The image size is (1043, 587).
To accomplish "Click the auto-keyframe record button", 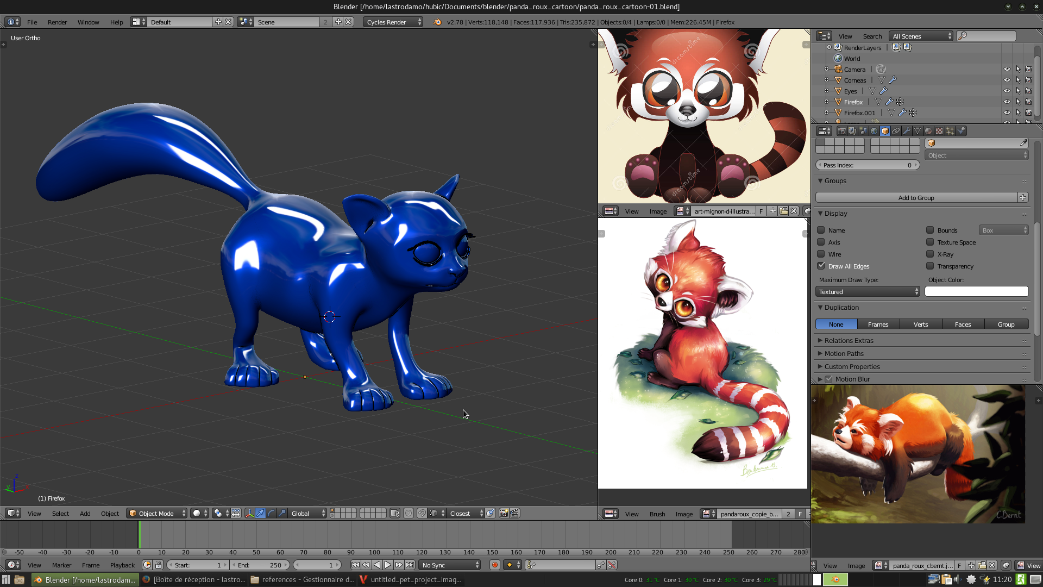I will [495, 565].
